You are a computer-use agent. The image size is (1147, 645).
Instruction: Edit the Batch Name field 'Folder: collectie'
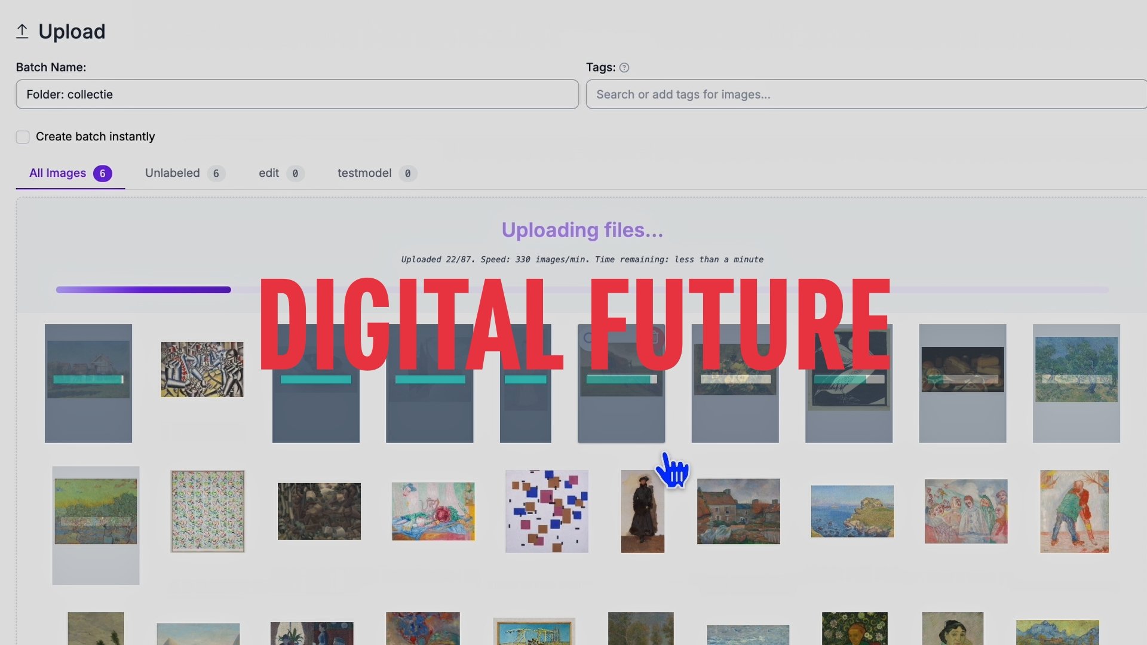point(297,94)
